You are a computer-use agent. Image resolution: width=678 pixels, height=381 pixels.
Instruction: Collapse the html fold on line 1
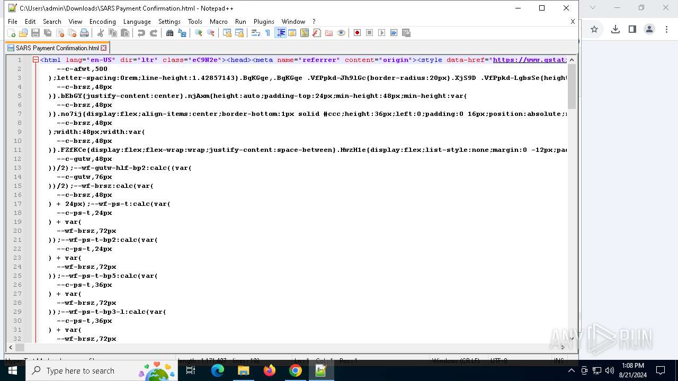[35, 60]
